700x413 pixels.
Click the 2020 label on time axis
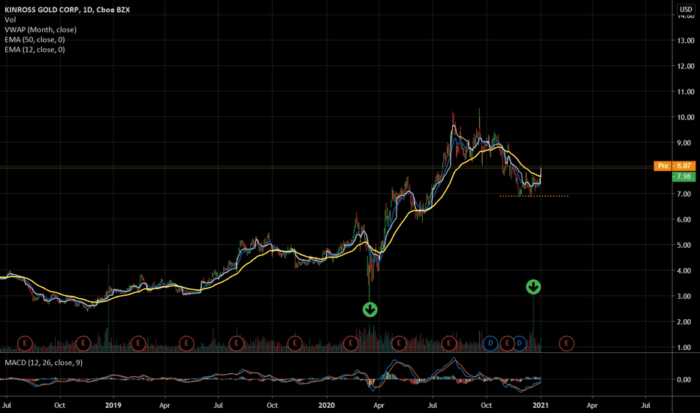[x=326, y=405]
